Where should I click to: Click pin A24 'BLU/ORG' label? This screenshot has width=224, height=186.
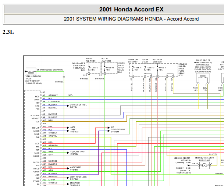point(53,164)
